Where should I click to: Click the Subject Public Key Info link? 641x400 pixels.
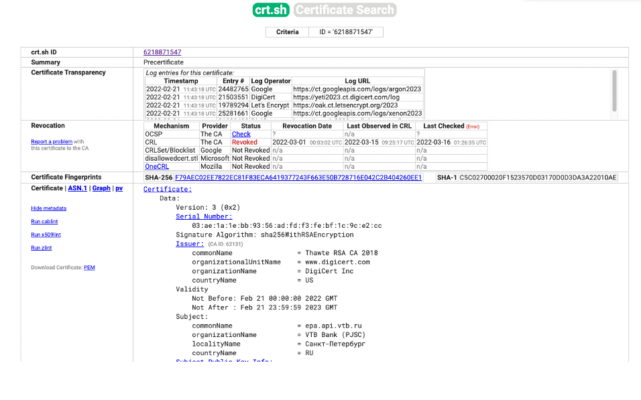coord(223,361)
